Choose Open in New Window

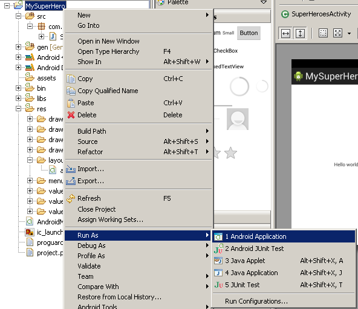(x=138, y=41)
